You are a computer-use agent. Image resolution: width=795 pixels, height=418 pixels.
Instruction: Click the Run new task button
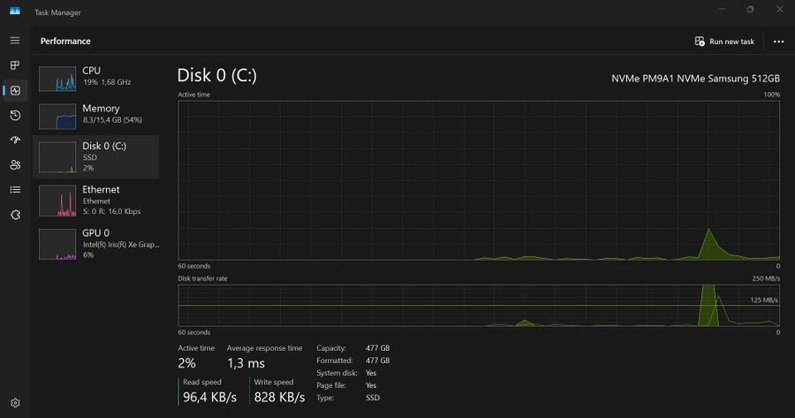[x=724, y=42]
